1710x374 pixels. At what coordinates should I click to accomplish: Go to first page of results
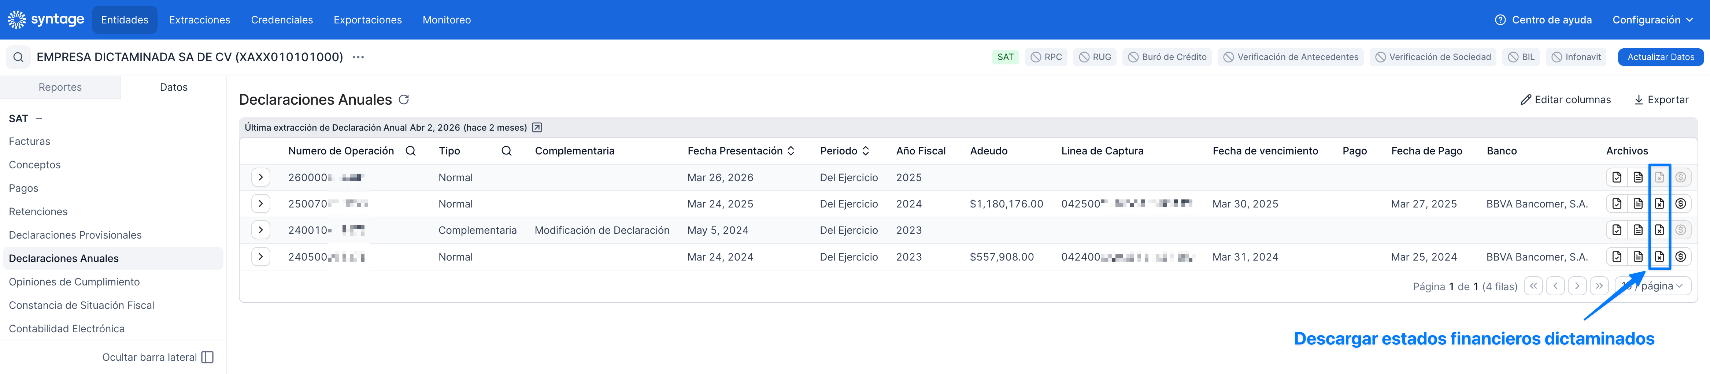click(1533, 286)
